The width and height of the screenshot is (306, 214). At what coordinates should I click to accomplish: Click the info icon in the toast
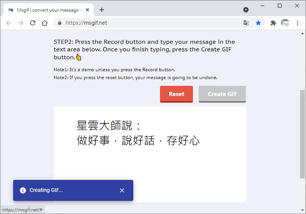23,190
